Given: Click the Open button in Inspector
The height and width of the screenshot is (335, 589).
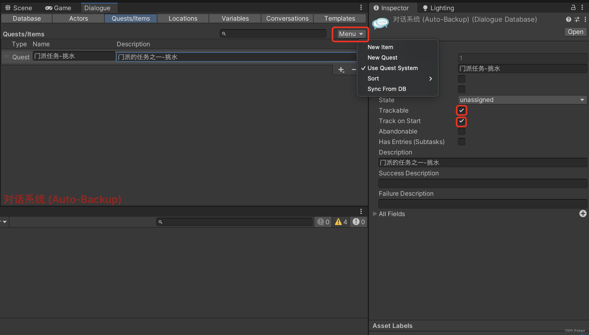Looking at the screenshot, I should point(575,32).
